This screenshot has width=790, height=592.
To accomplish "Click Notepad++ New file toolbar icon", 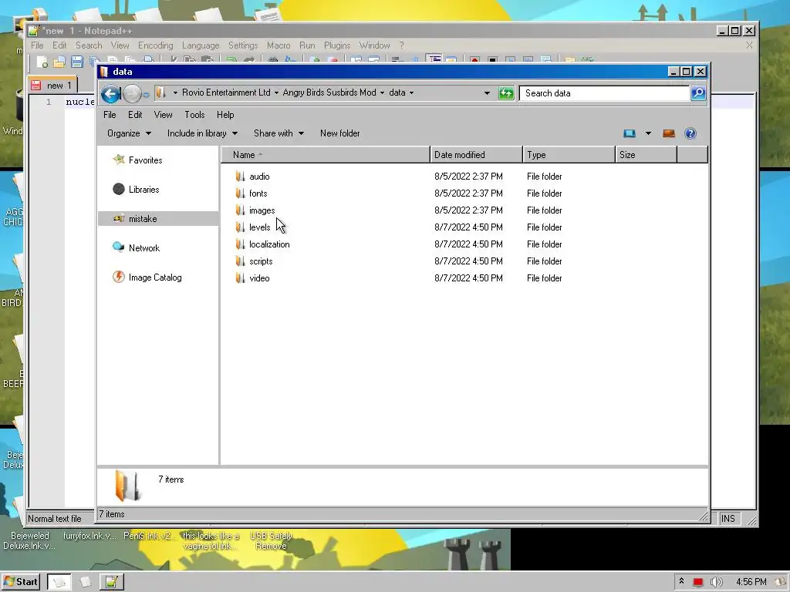I will [x=42, y=62].
